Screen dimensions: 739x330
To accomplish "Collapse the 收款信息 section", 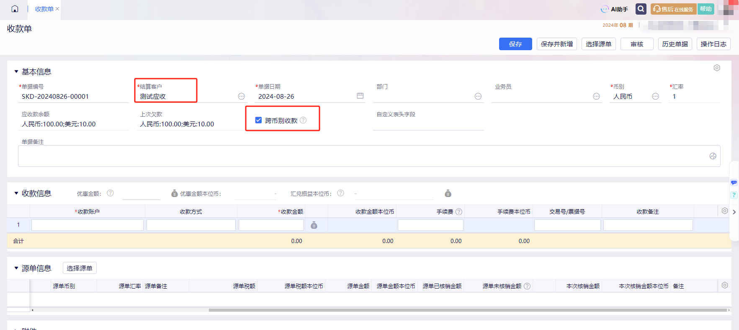I will tap(16, 193).
